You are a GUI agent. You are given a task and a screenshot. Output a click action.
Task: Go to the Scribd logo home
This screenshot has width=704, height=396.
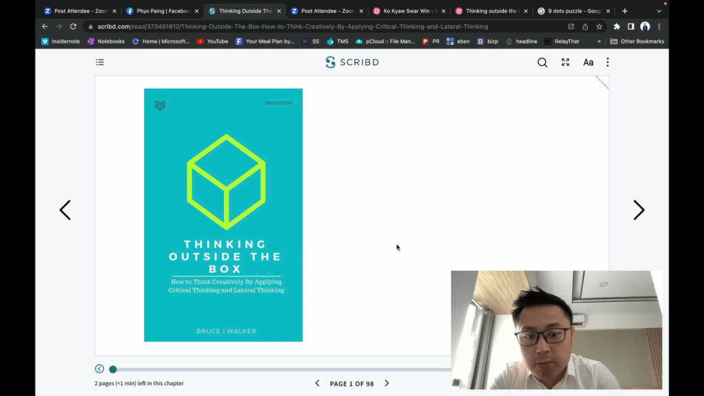(x=353, y=62)
